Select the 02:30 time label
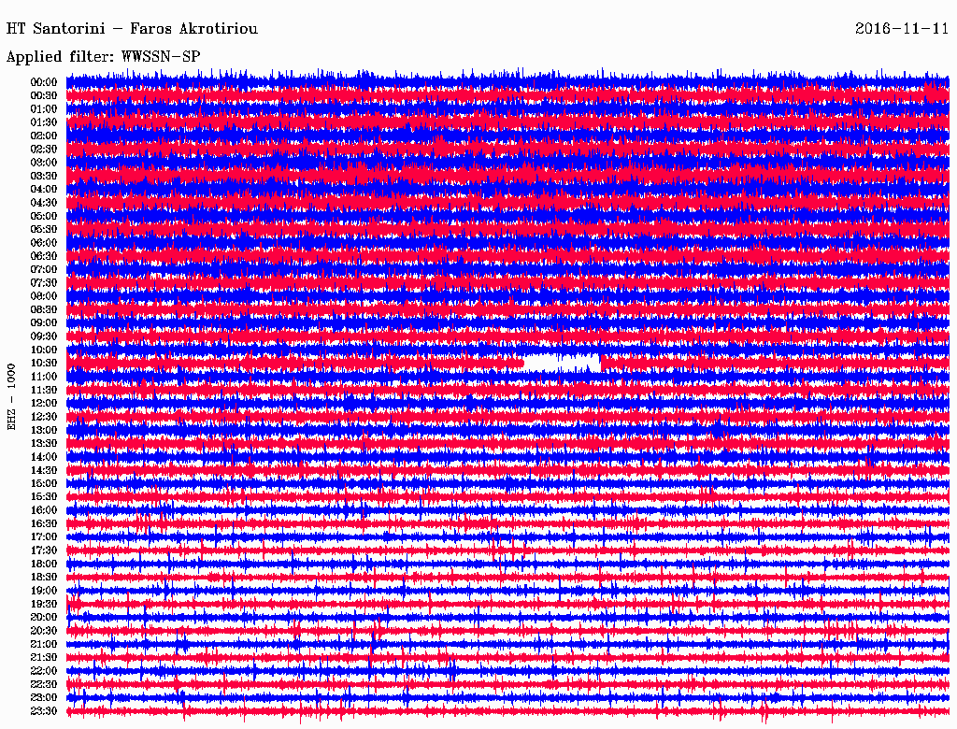 click(44, 149)
